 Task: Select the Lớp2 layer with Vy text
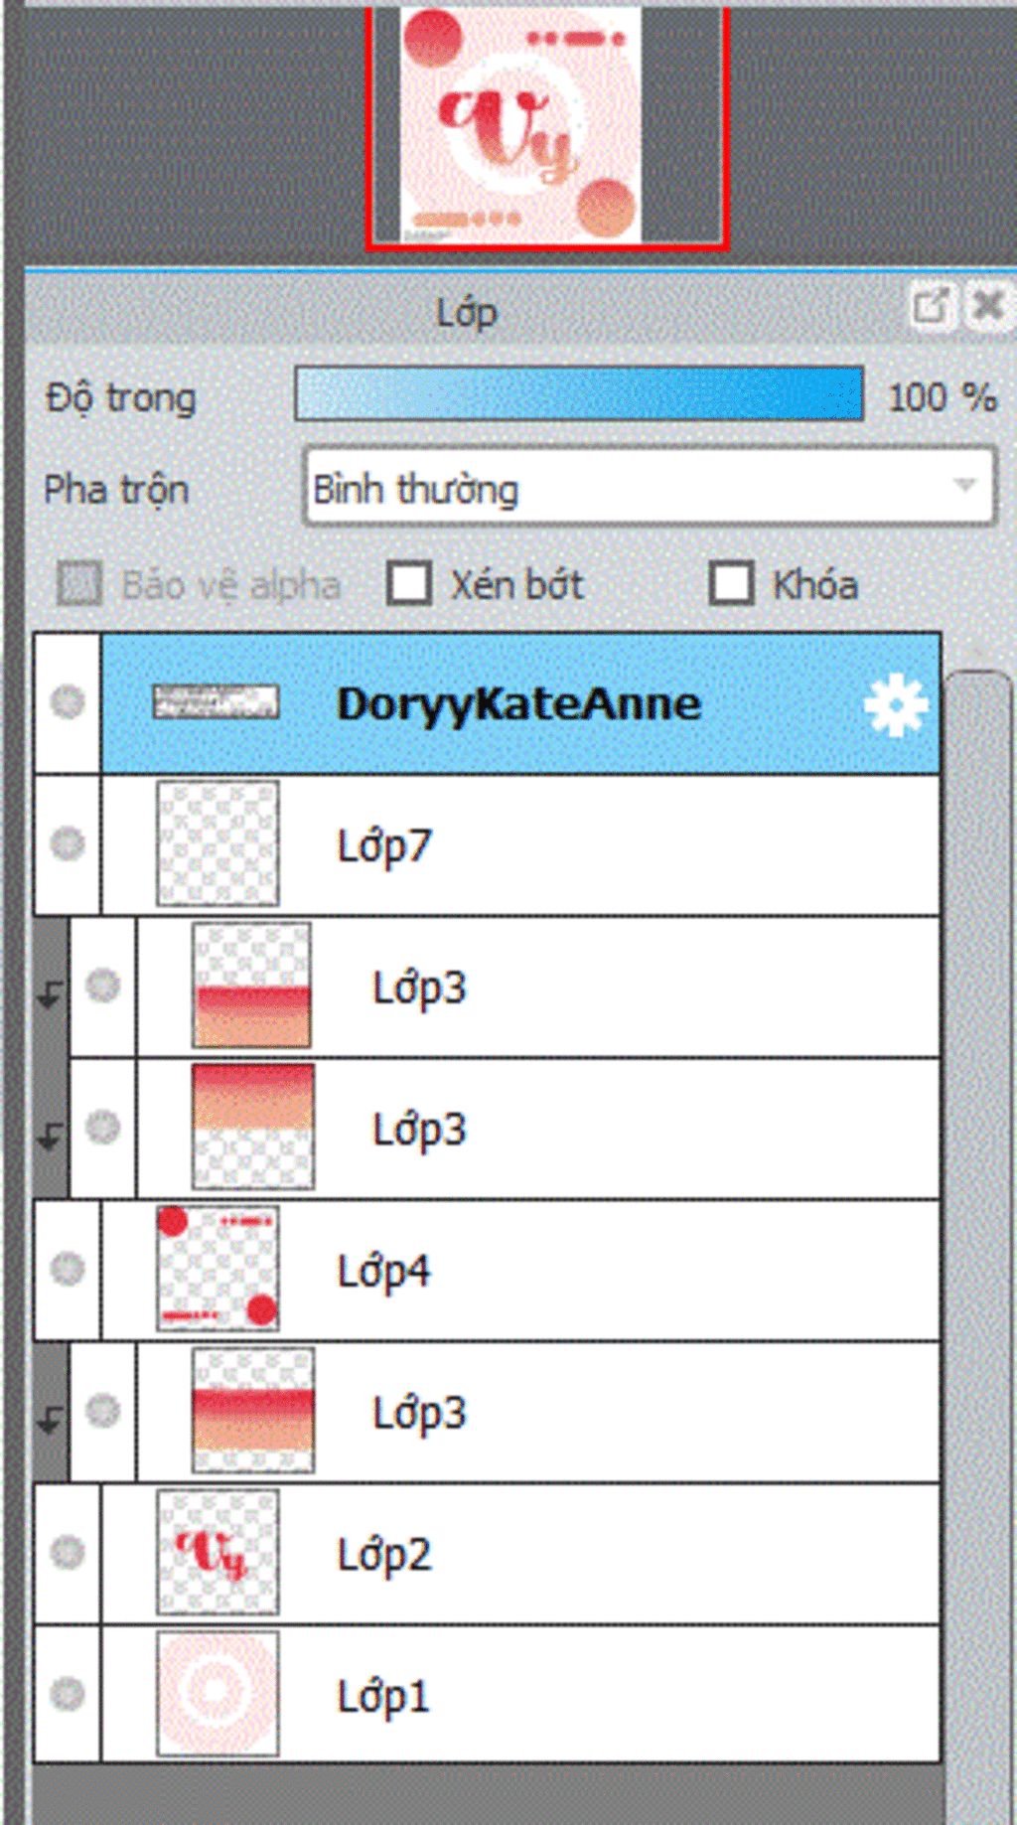[x=520, y=1554]
